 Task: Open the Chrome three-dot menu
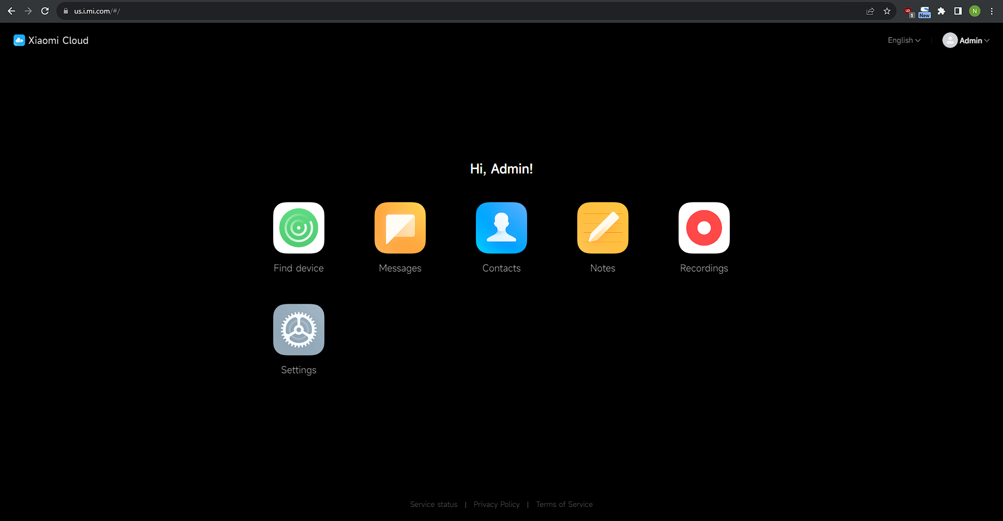pyautogui.click(x=992, y=11)
